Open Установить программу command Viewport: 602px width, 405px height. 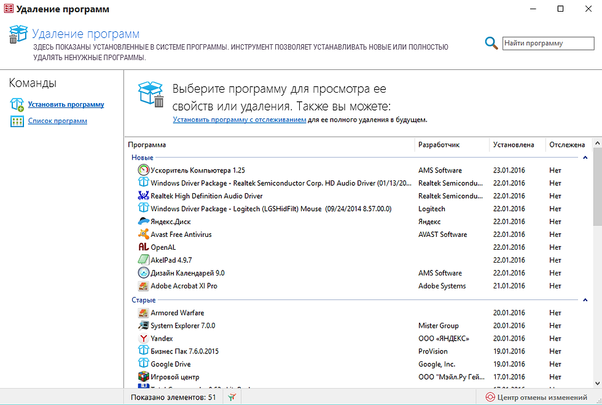[66, 104]
